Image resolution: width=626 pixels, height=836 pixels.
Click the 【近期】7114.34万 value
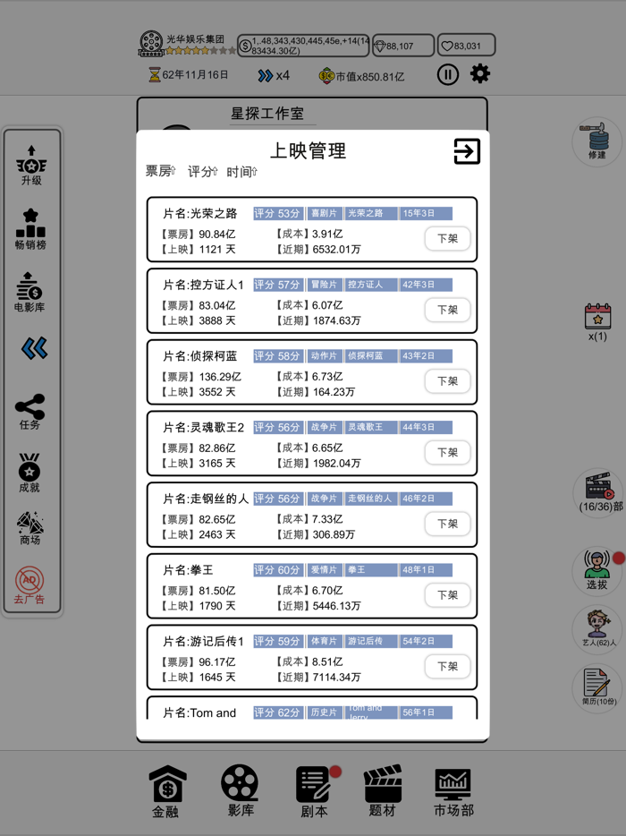tap(318, 677)
